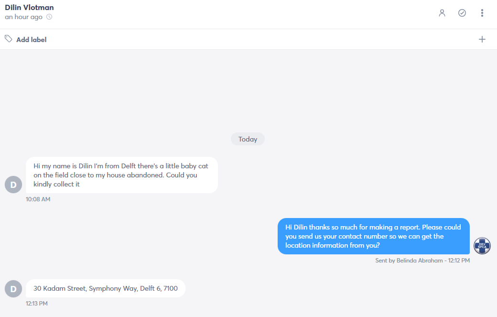The image size is (497, 317).
Task: Click Sent by Belinda Abraham timestamp
Action: click(422, 260)
